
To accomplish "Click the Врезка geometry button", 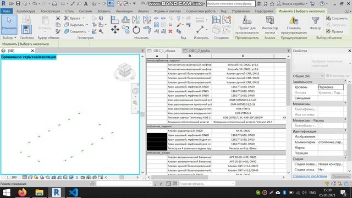I will click(x=72, y=18).
